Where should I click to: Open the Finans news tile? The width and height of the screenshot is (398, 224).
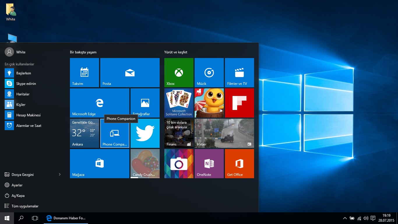point(179,133)
